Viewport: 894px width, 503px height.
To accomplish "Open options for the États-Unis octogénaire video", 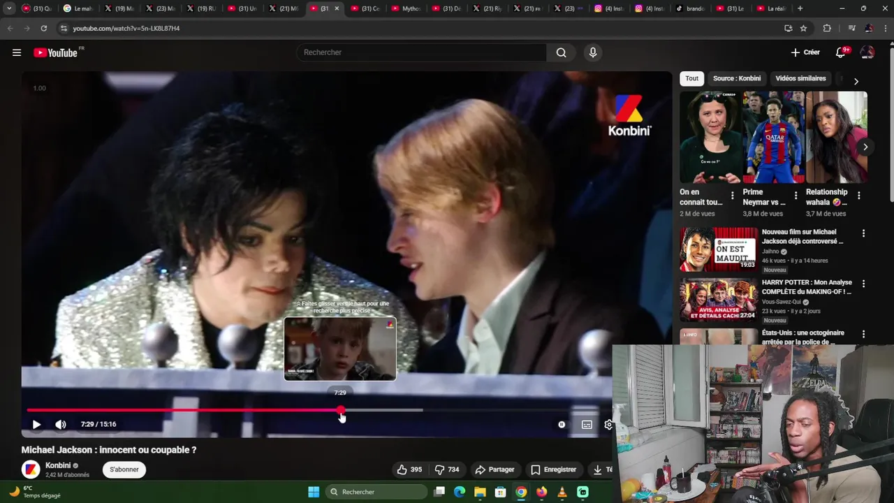I will (x=863, y=334).
